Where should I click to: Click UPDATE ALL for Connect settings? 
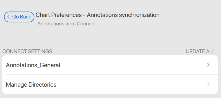pyautogui.click(x=200, y=51)
